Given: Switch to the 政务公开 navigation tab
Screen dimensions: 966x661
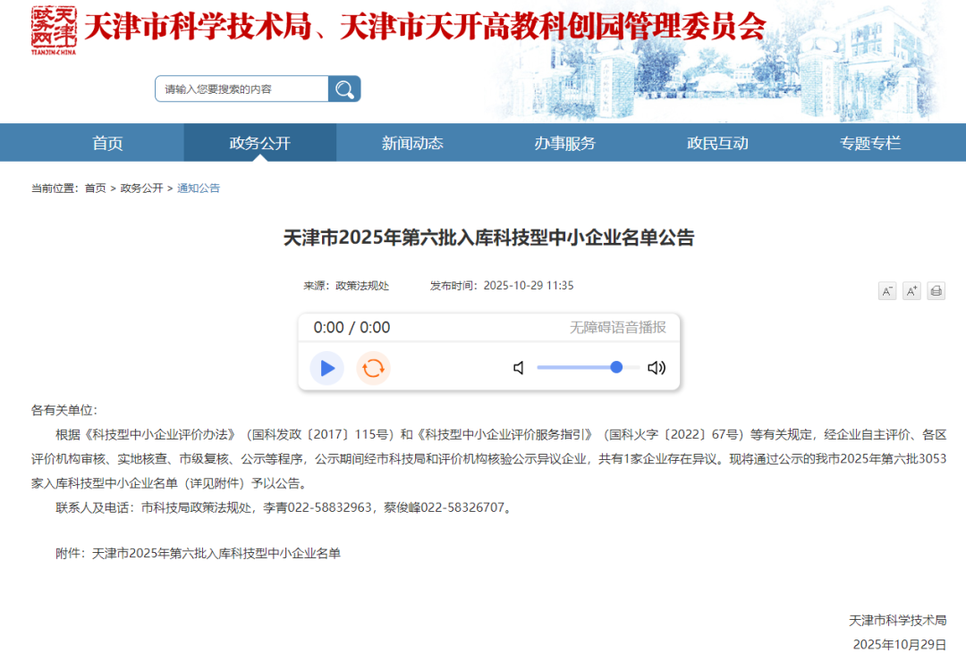Looking at the screenshot, I should 259,142.
